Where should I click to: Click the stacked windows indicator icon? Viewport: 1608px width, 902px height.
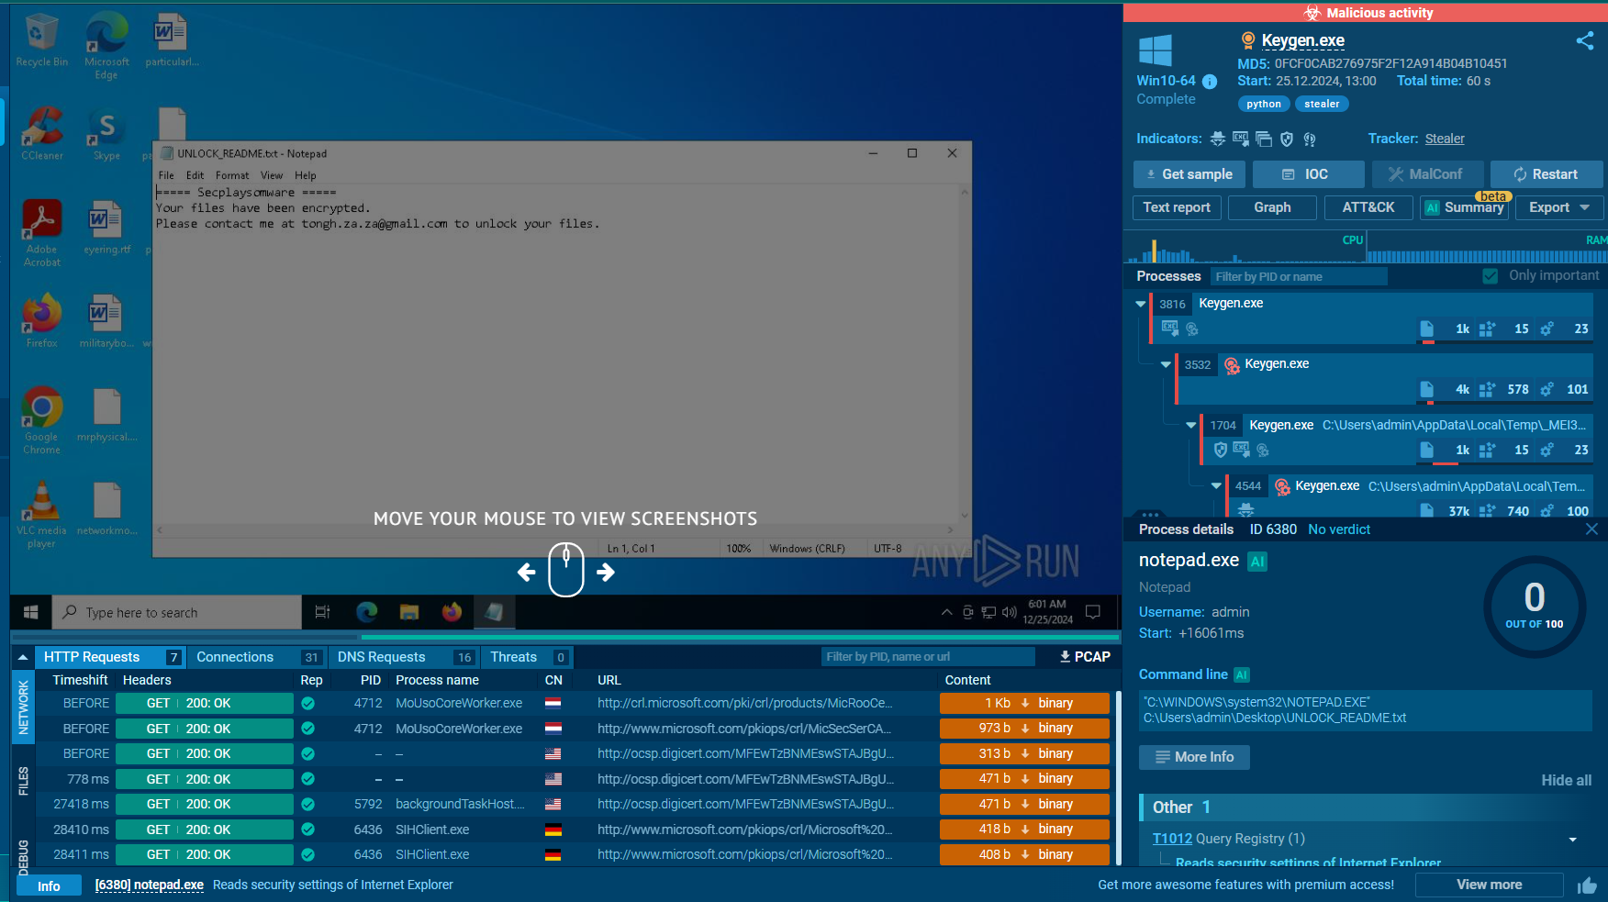[1264, 139]
